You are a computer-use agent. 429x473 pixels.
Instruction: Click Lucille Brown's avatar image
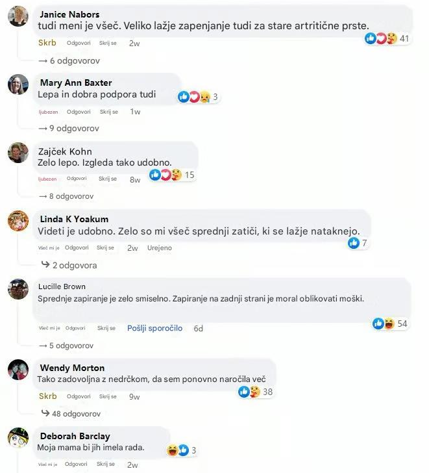point(18,288)
